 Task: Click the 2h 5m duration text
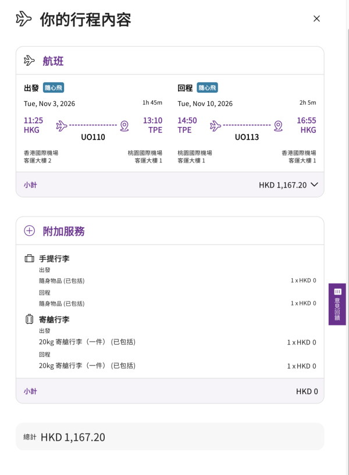pyautogui.click(x=308, y=102)
